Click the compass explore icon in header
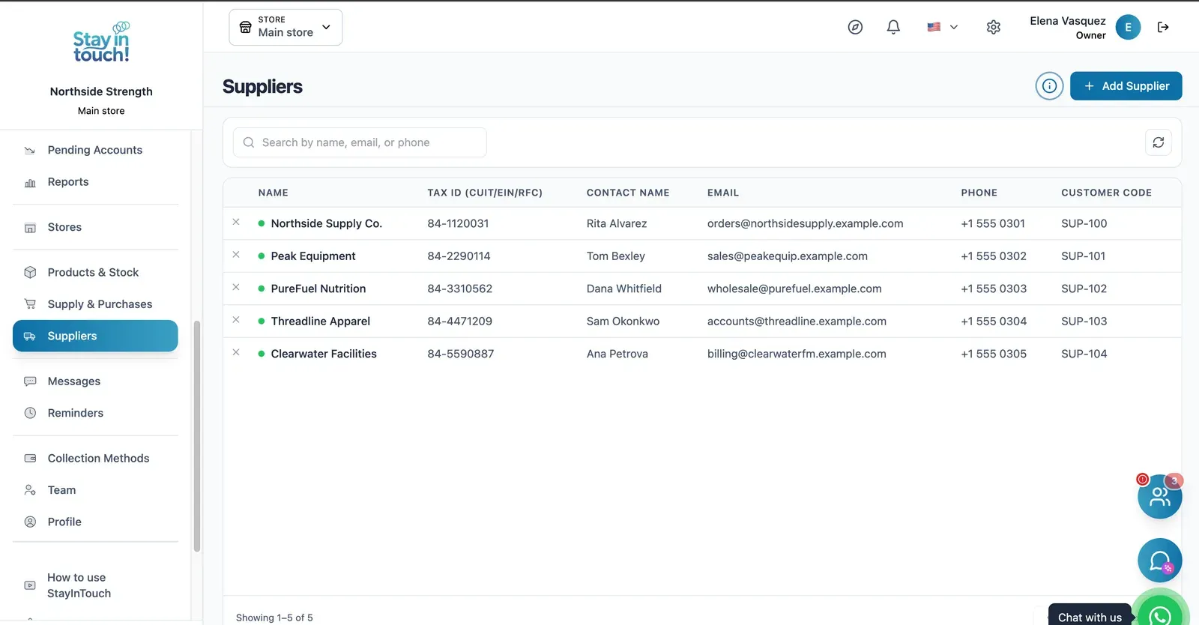This screenshot has width=1199, height=625. tap(855, 27)
